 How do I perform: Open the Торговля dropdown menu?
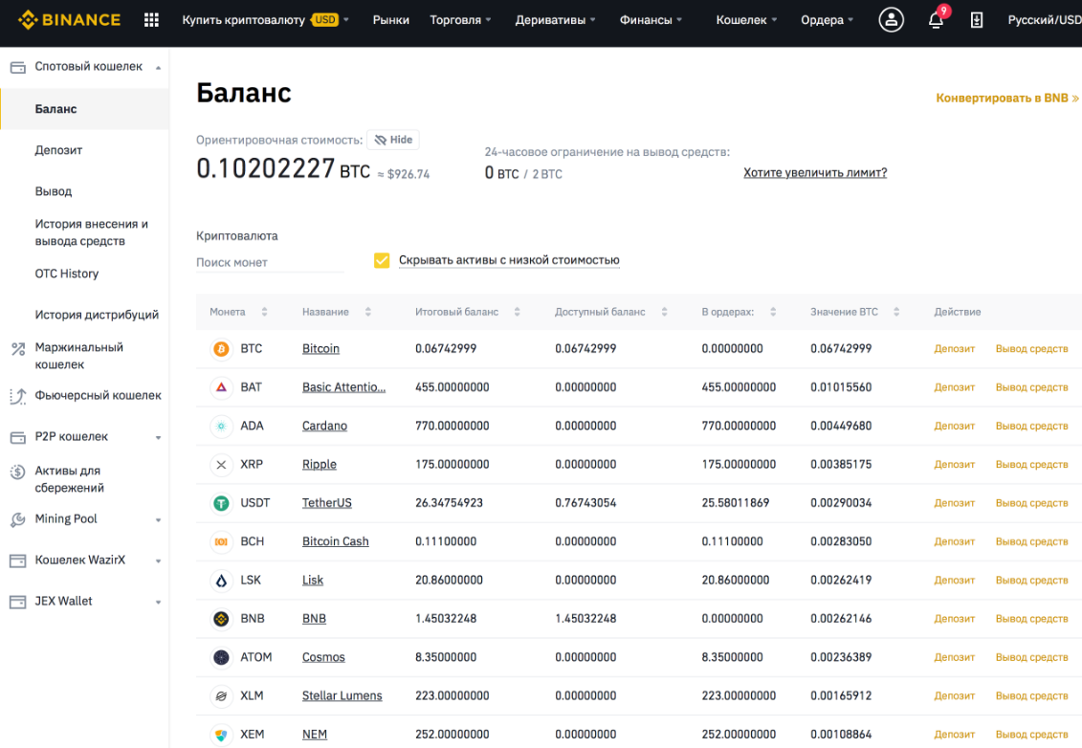click(460, 20)
